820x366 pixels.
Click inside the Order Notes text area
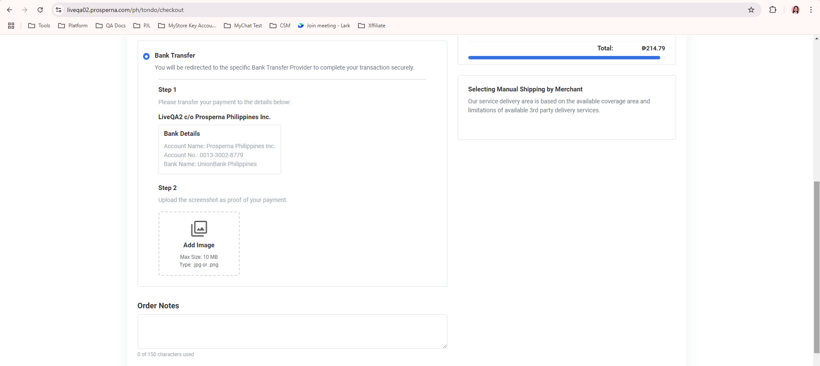point(292,331)
